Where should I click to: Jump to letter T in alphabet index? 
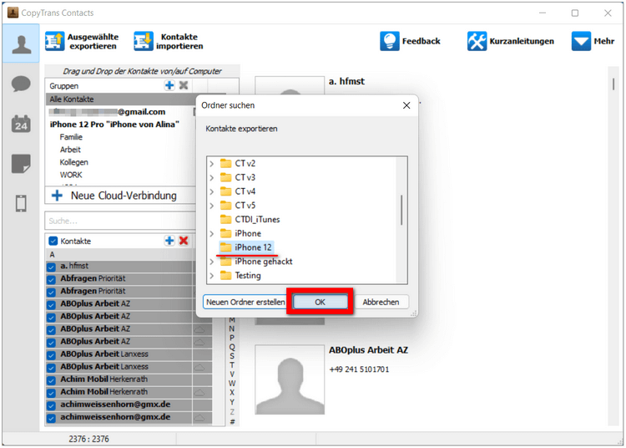point(232,365)
